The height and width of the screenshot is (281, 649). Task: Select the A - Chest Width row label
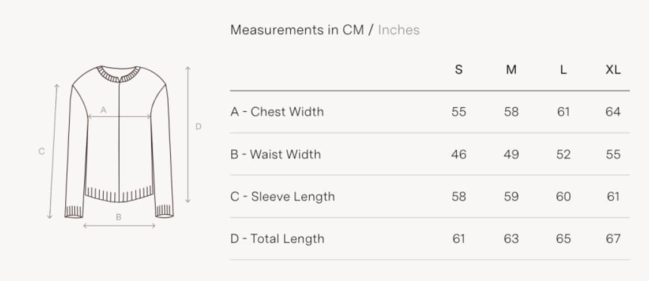(x=277, y=112)
